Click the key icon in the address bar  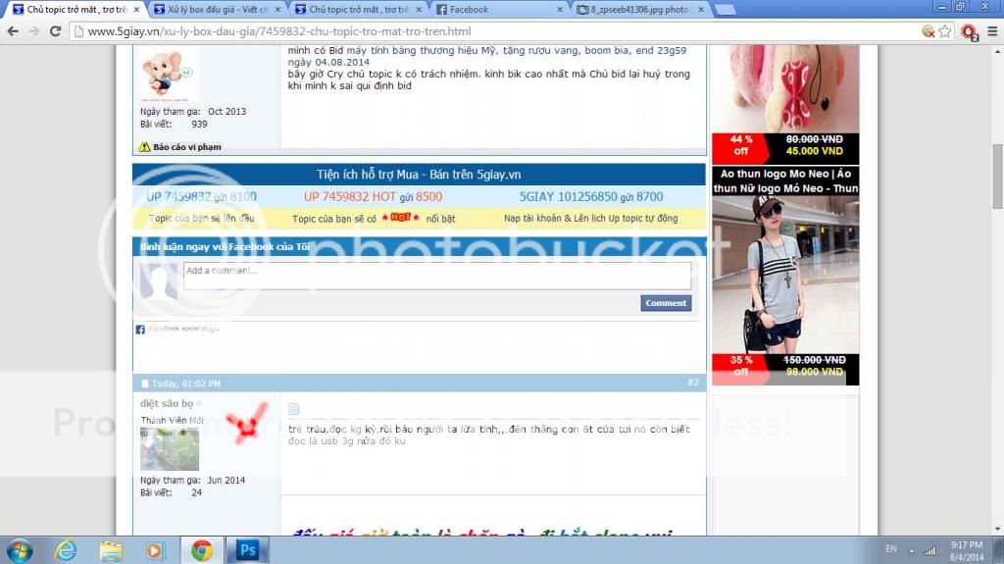(927, 31)
